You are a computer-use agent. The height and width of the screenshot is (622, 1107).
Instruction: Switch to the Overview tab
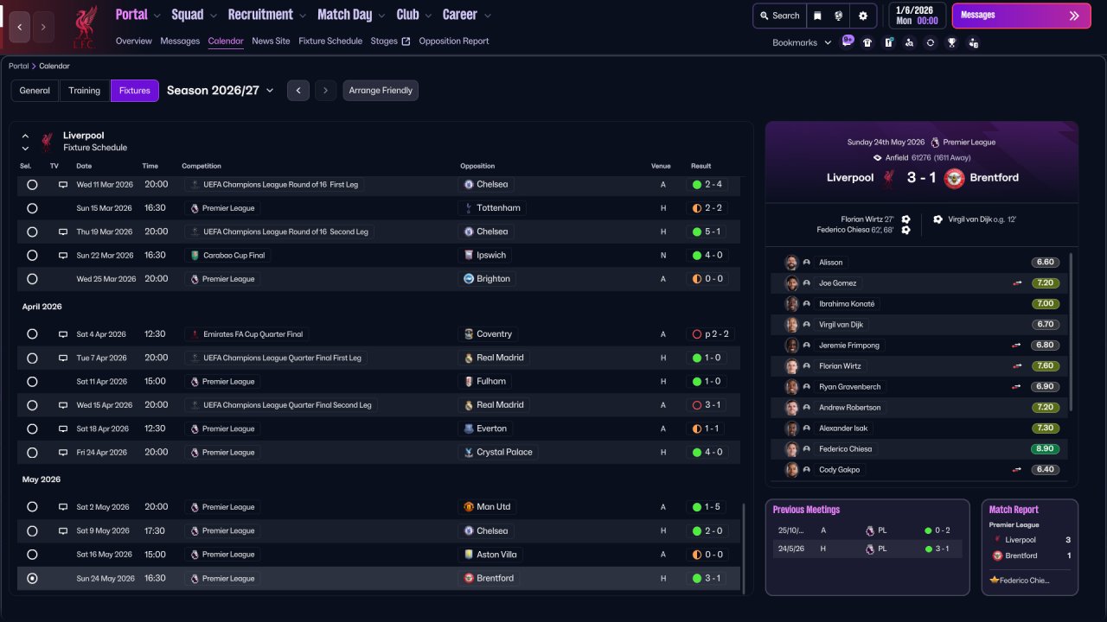(x=133, y=41)
